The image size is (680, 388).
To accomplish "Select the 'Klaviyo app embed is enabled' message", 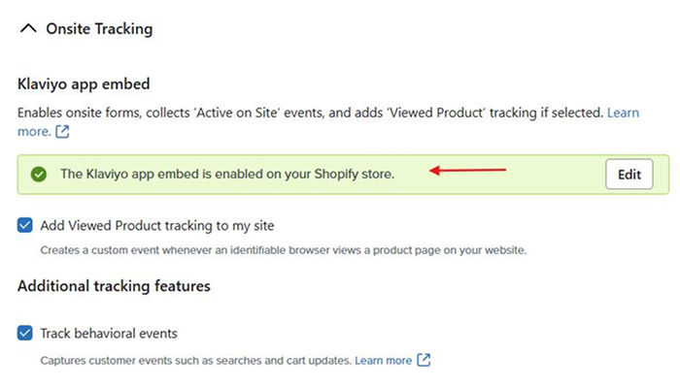I will pyautogui.click(x=227, y=174).
